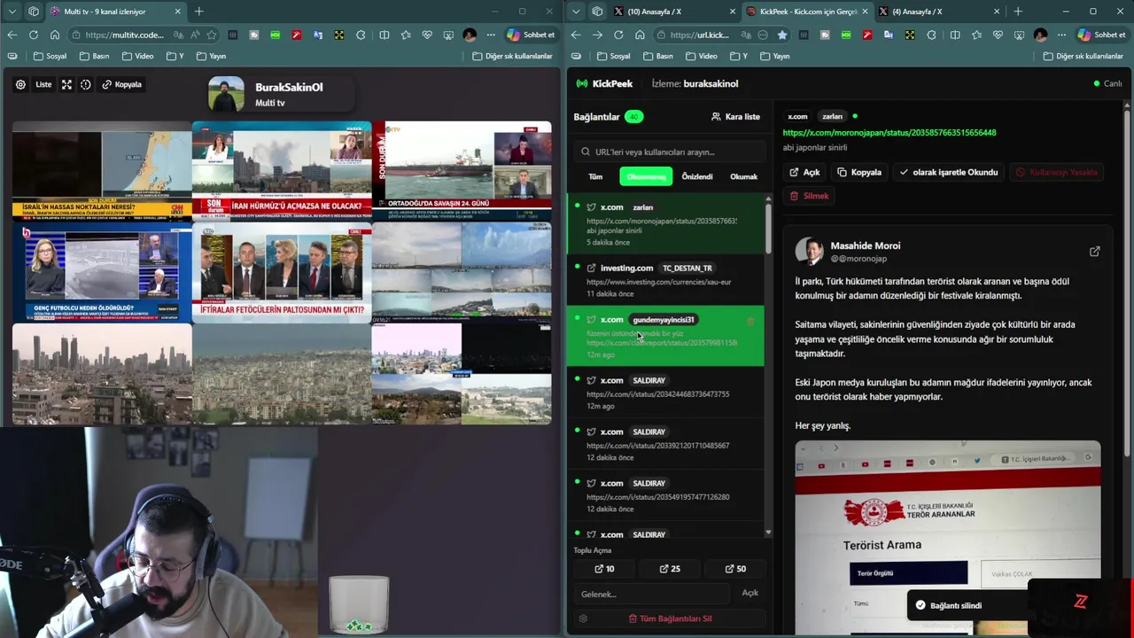1134x638 pixels.
Task: Open new tab in Multi tv browser window
Action: pos(198,12)
